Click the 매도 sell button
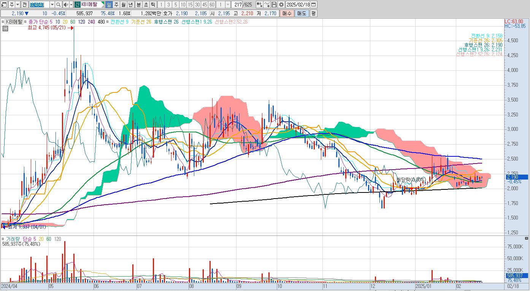The width and height of the screenshot is (530, 291). coord(301,13)
